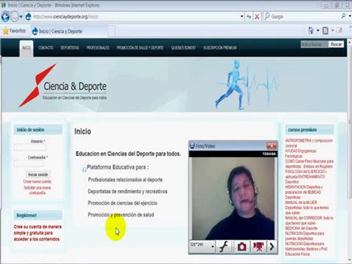This screenshot has height=264, width=352.
Task: Open the recent pages dropdown arrow
Action: tap(21, 16)
